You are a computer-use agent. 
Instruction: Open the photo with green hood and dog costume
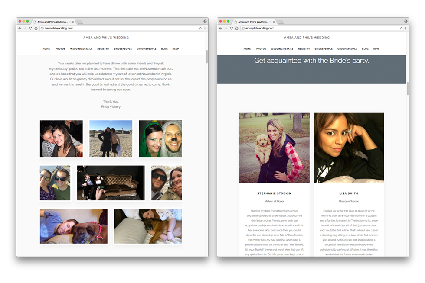[160, 139]
